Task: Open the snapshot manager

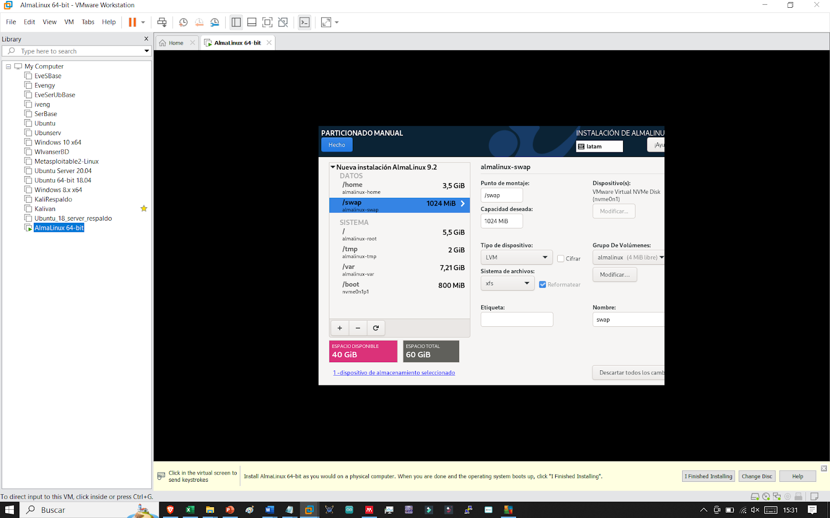Action: coord(215,22)
